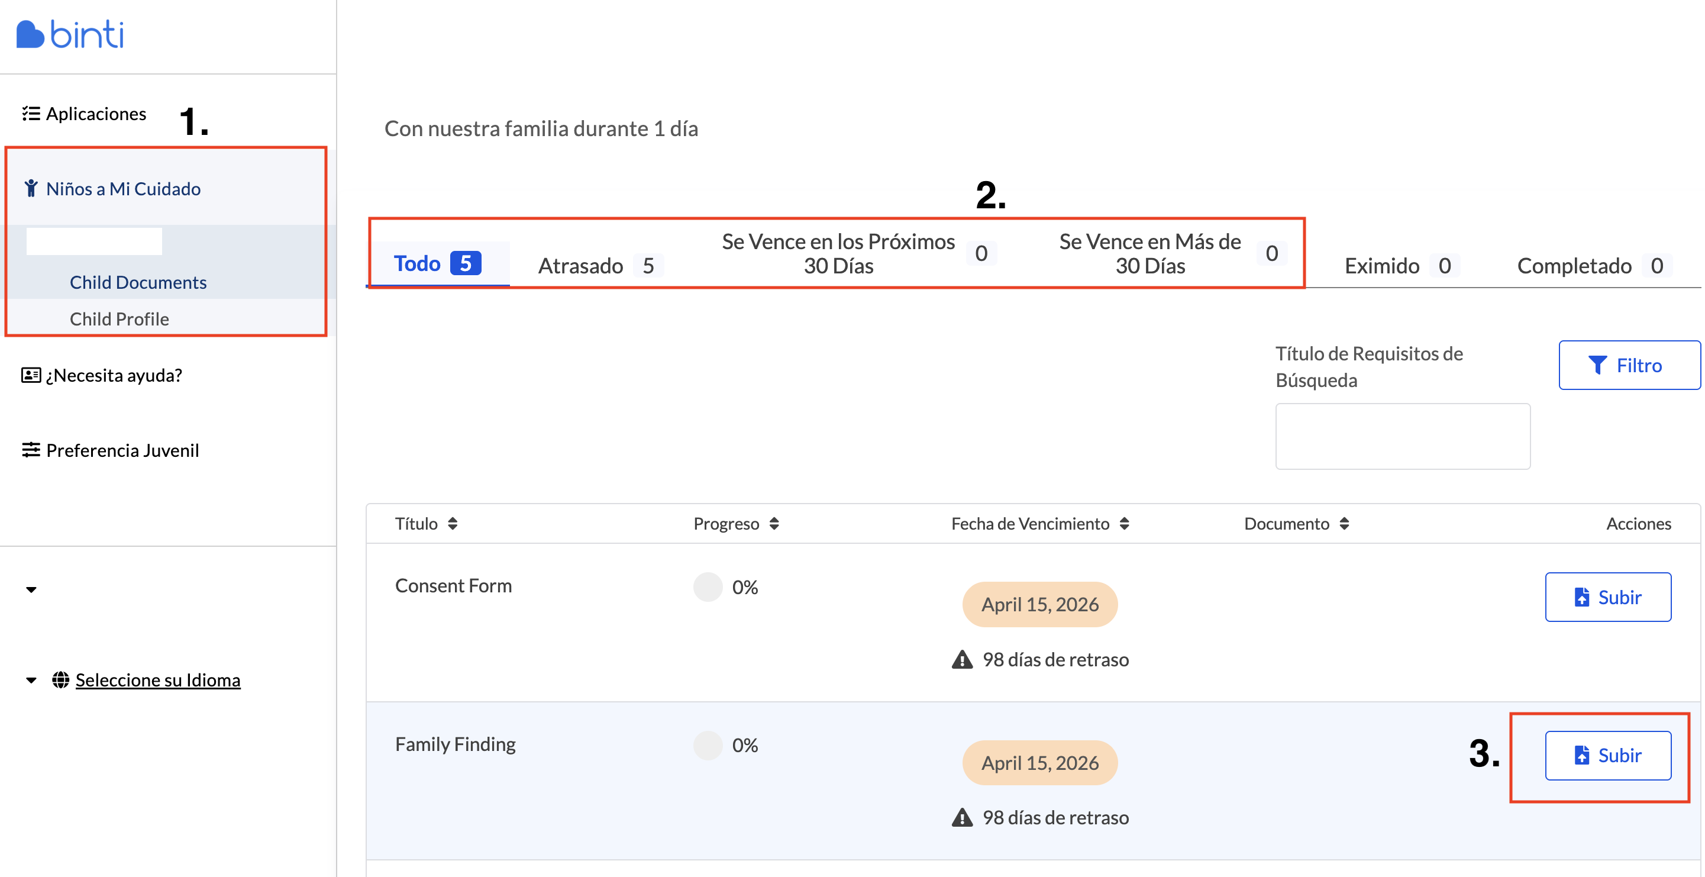Screen dimensions: 1705x877
Task: Click Con nuestra familia durante 1 día text
Action: click(x=541, y=128)
